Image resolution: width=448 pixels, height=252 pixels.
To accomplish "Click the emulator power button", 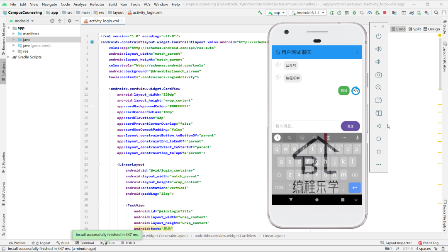I will coord(379,36).
